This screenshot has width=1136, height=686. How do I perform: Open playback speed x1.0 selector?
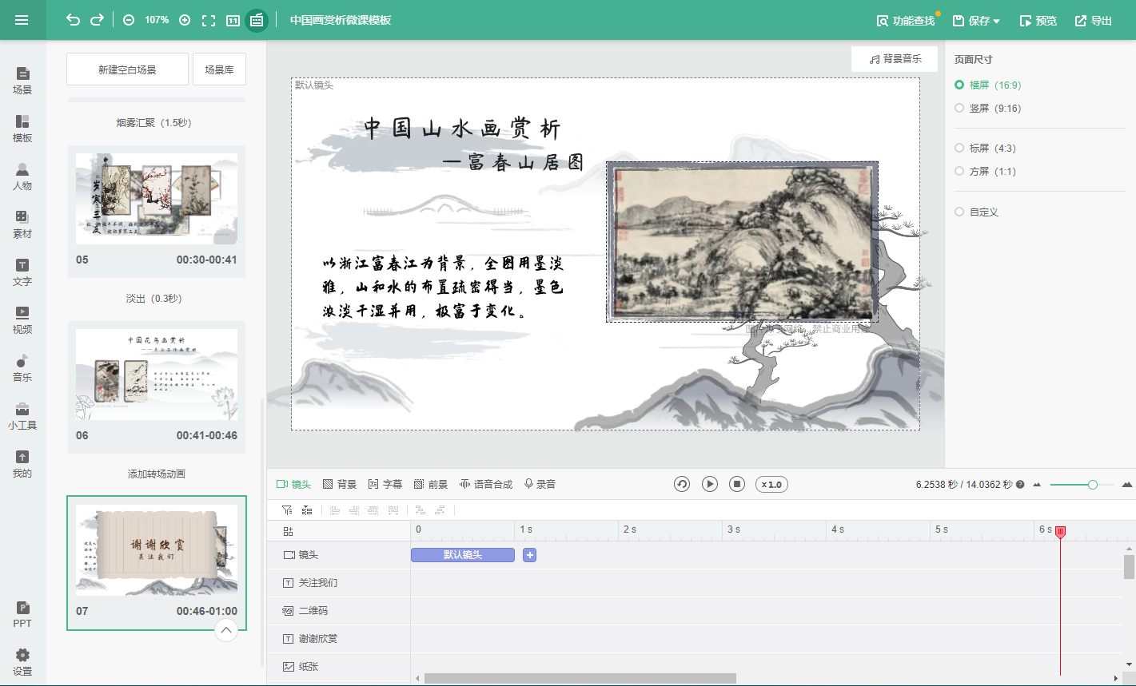tap(771, 484)
